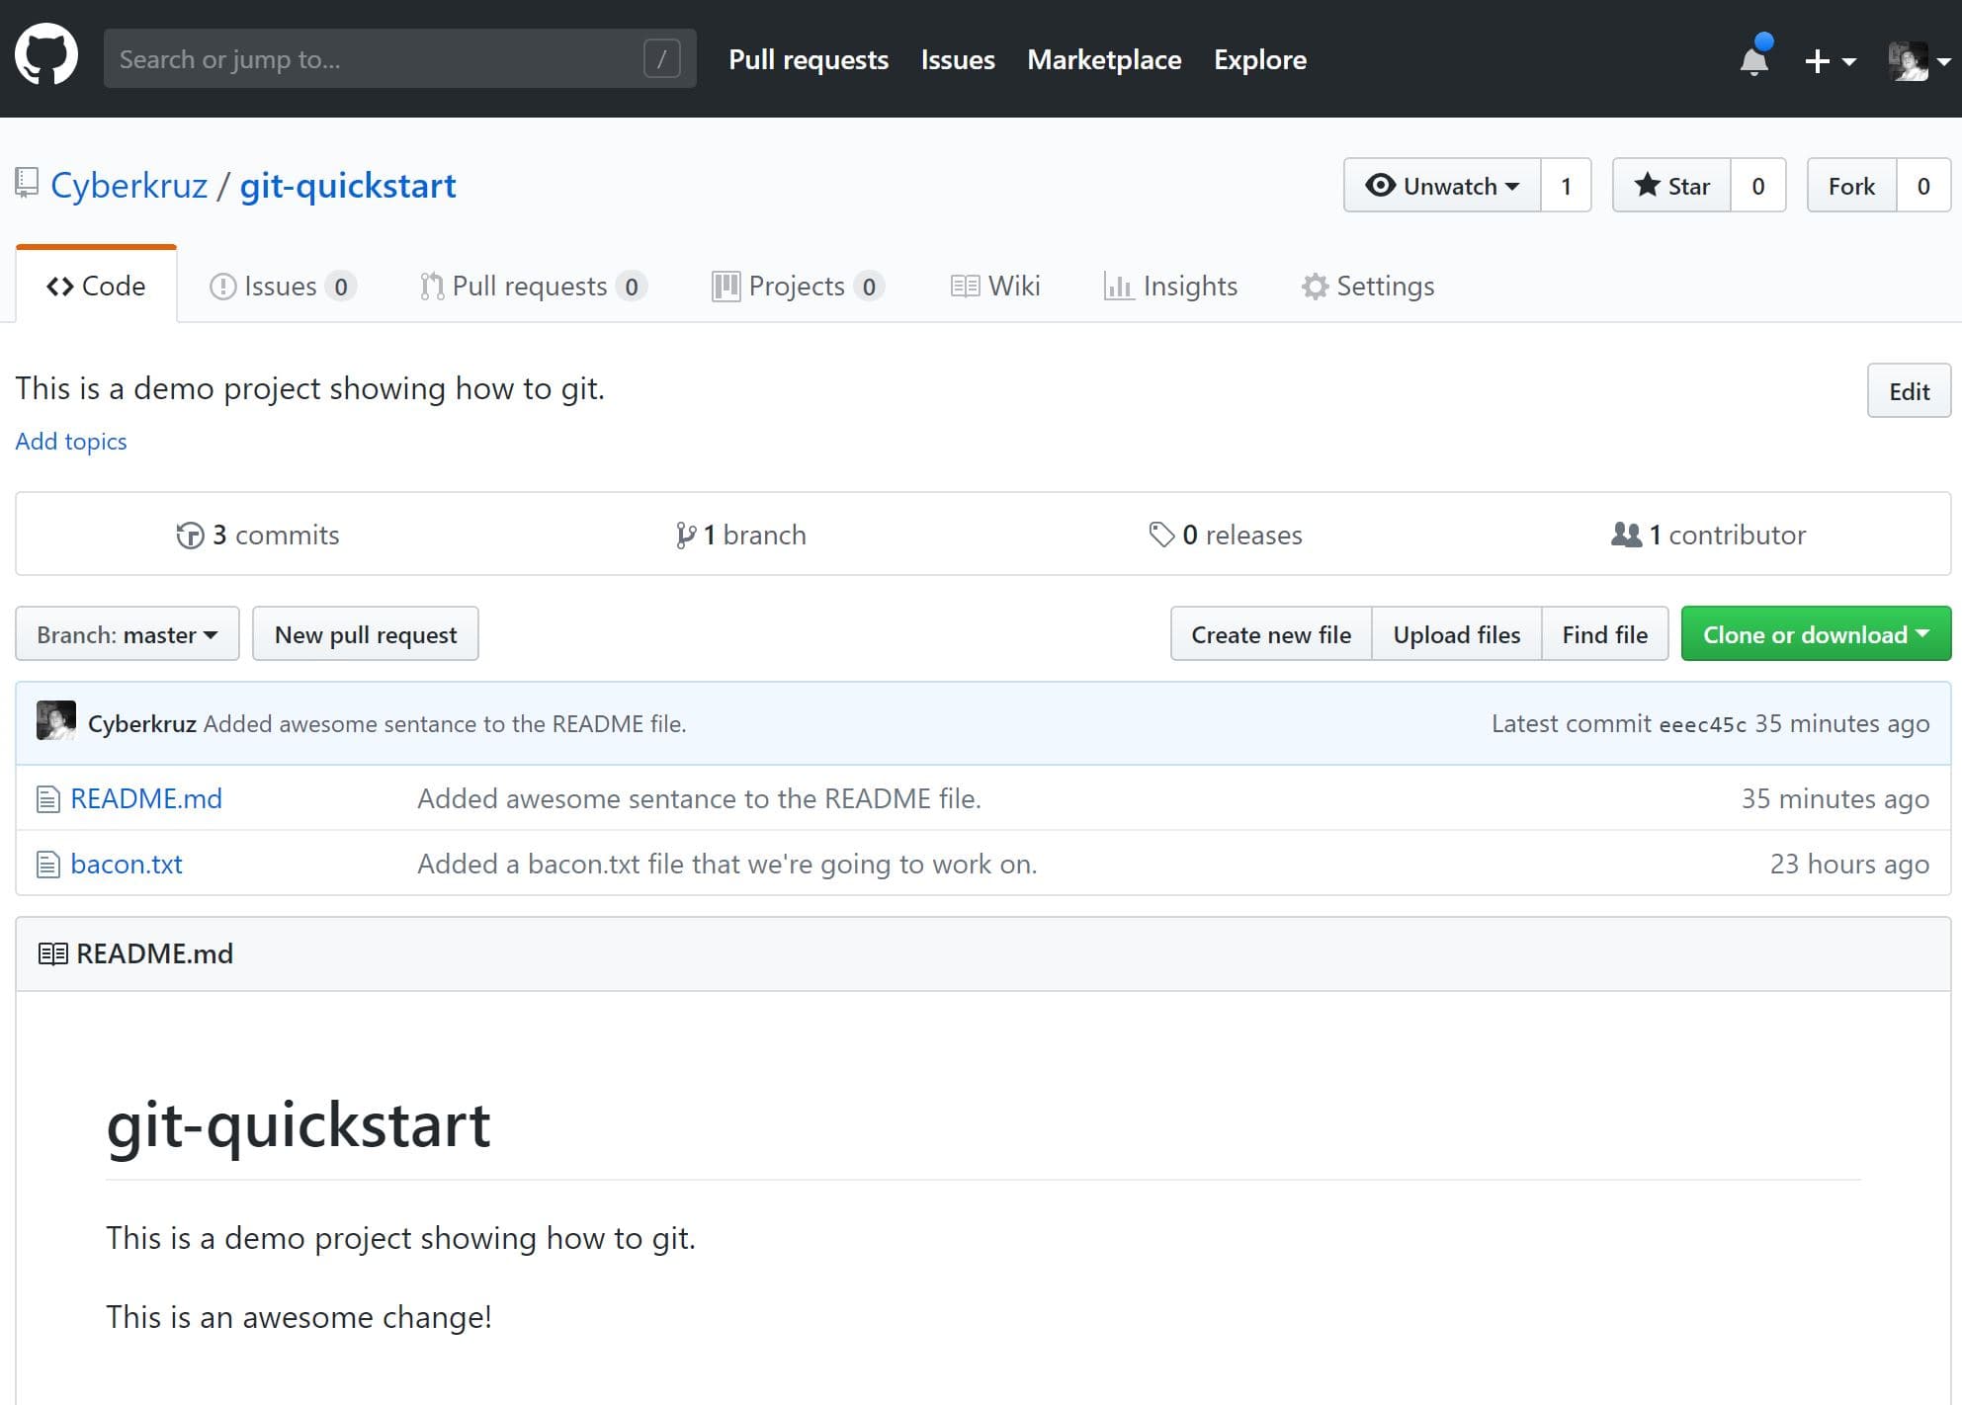The width and height of the screenshot is (1962, 1405).
Task: Select the Code tab
Action: pyautogui.click(x=96, y=286)
